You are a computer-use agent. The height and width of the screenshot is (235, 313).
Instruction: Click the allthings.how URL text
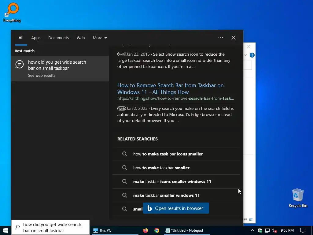[176, 98]
